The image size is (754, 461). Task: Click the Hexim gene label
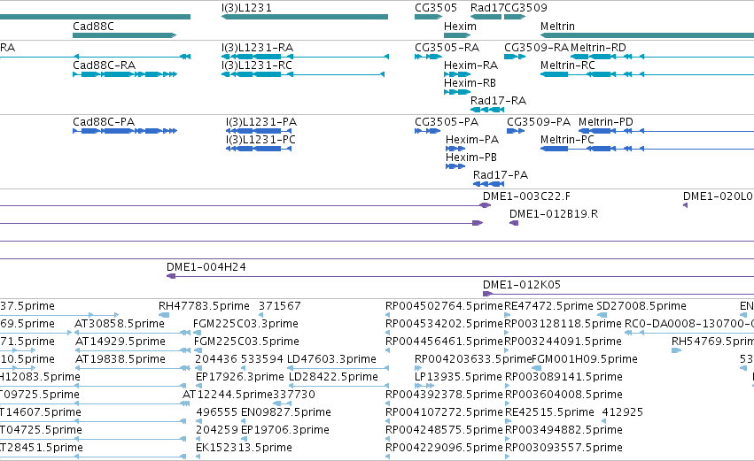pyautogui.click(x=460, y=27)
